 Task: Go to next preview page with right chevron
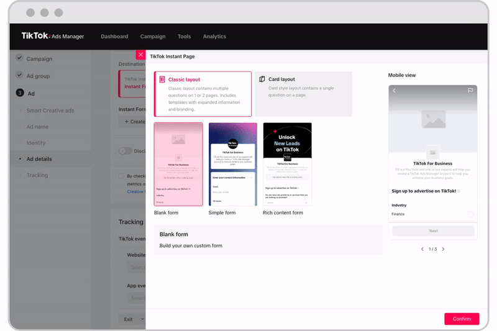coord(443,249)
